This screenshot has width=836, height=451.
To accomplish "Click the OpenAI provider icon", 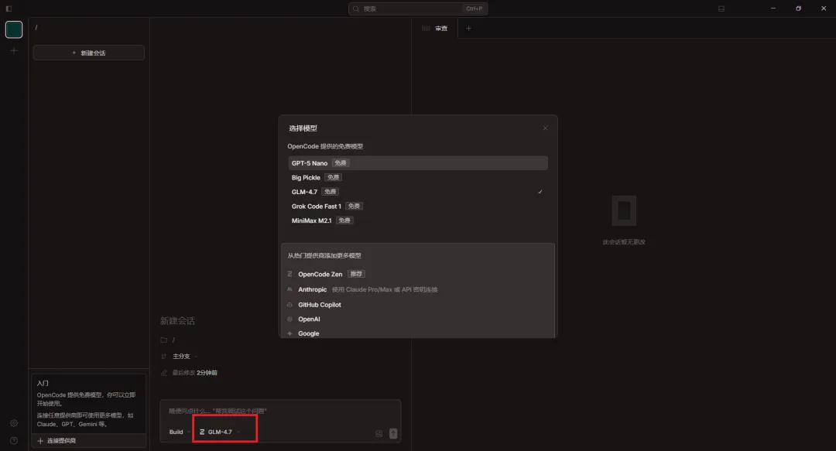I will (290, 319).
